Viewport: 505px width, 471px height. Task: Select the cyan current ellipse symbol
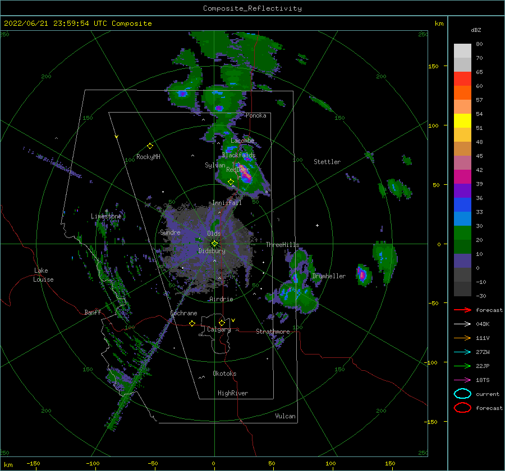462,394
